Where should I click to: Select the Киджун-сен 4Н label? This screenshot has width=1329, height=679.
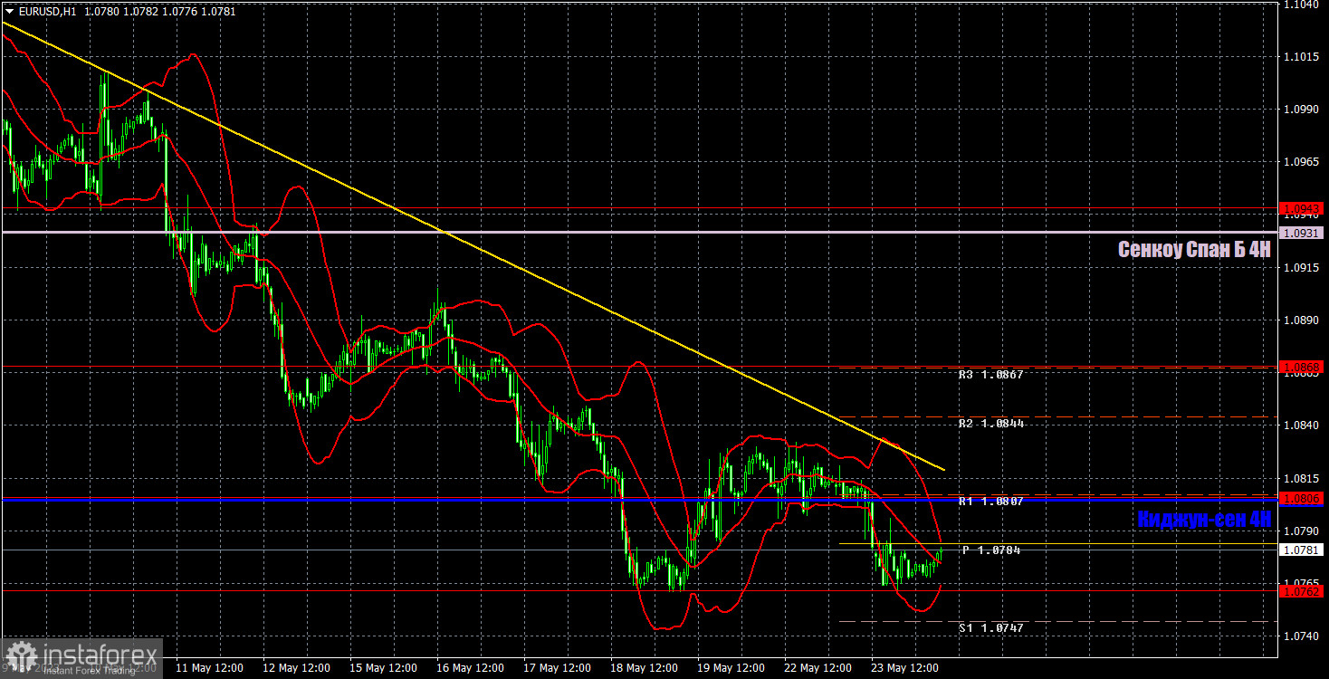coord(1204,520)
